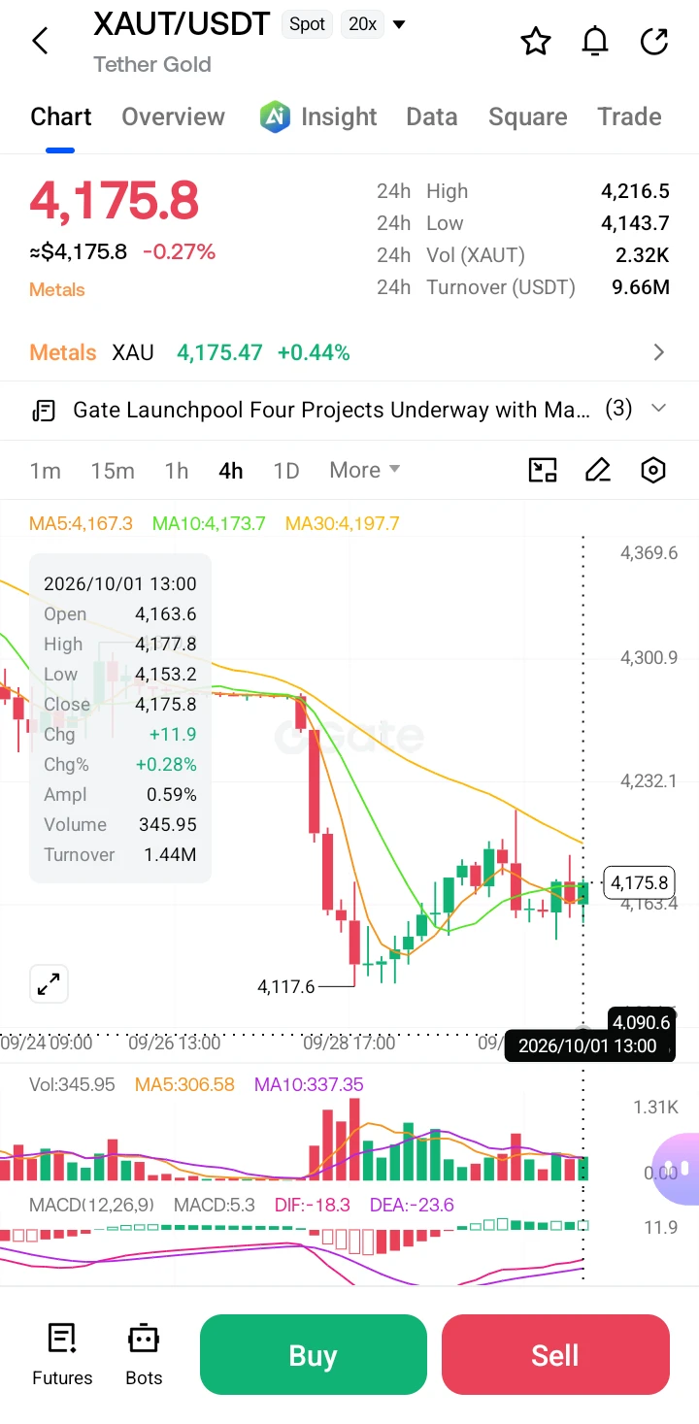
Task: Switch to the Overview tab
Action: tap(173, 116)
